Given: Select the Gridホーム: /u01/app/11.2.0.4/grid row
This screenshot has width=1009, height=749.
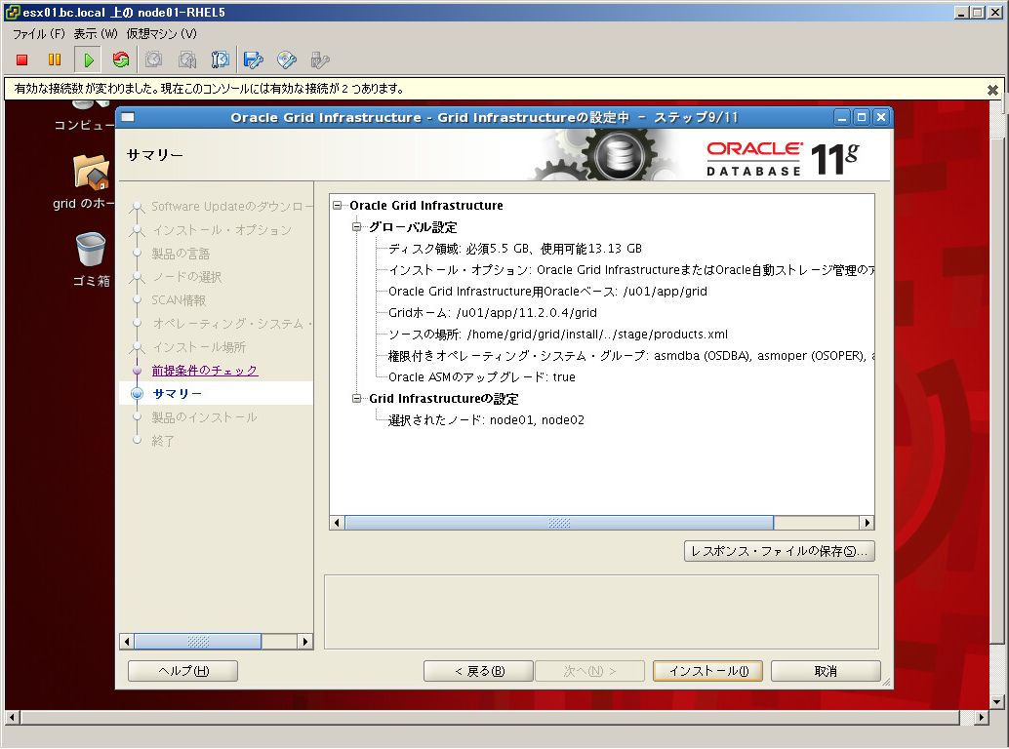Looking at the screenshot, I should 492,312.
